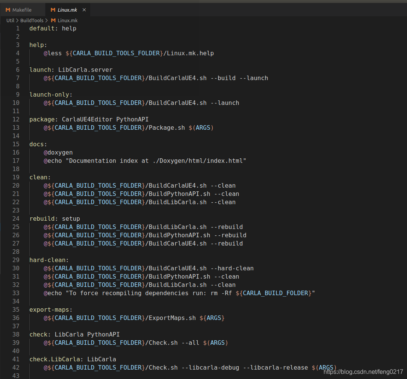Click '@less' command on line 4

click(53, 53)
